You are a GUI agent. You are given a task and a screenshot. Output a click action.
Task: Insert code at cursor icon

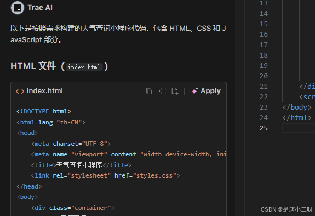[162, 91]
